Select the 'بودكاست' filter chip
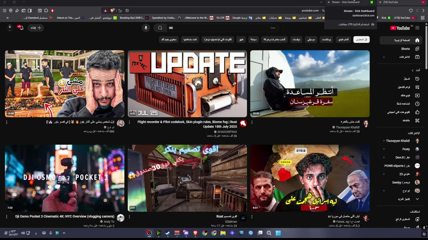 (x=326, y=39)
